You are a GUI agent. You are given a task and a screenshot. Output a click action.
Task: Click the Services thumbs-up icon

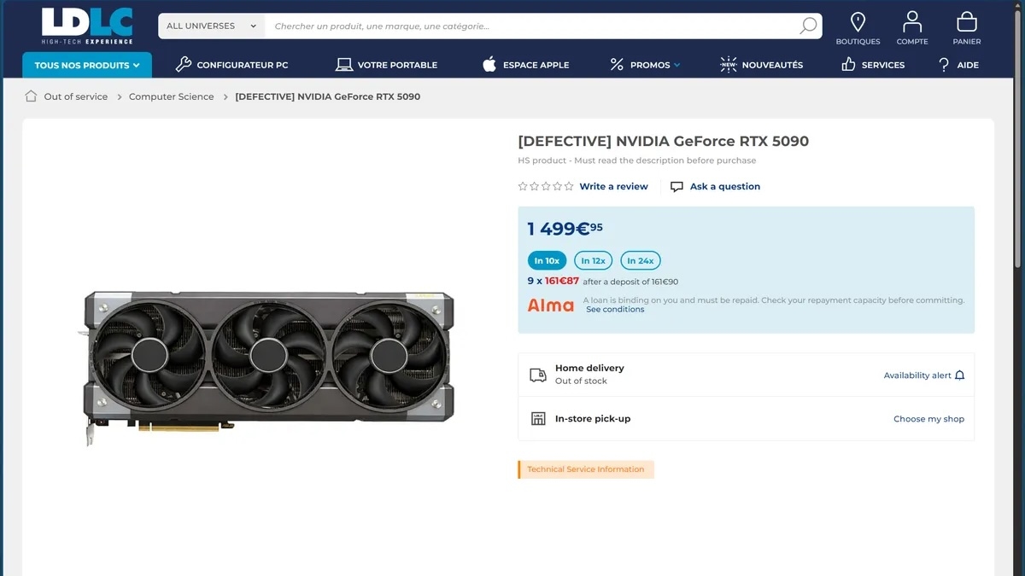click(848, 64)
